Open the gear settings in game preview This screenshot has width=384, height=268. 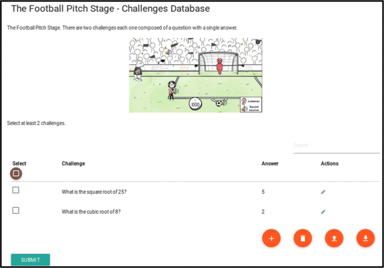[x=258, y=42]
